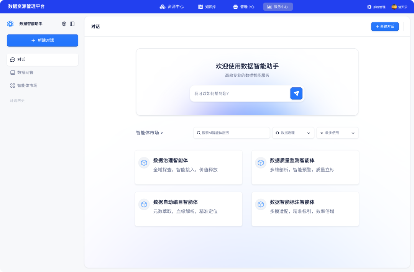Open assistant settings gear in sidebar

tap(64, 24)
